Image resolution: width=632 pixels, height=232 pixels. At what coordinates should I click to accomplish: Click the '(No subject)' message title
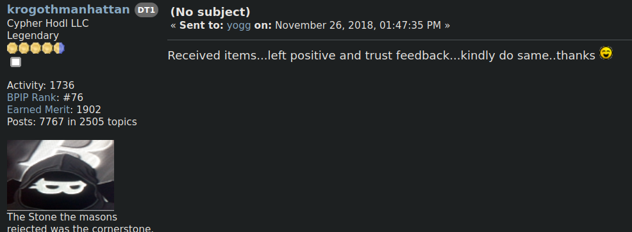(210, 12)
